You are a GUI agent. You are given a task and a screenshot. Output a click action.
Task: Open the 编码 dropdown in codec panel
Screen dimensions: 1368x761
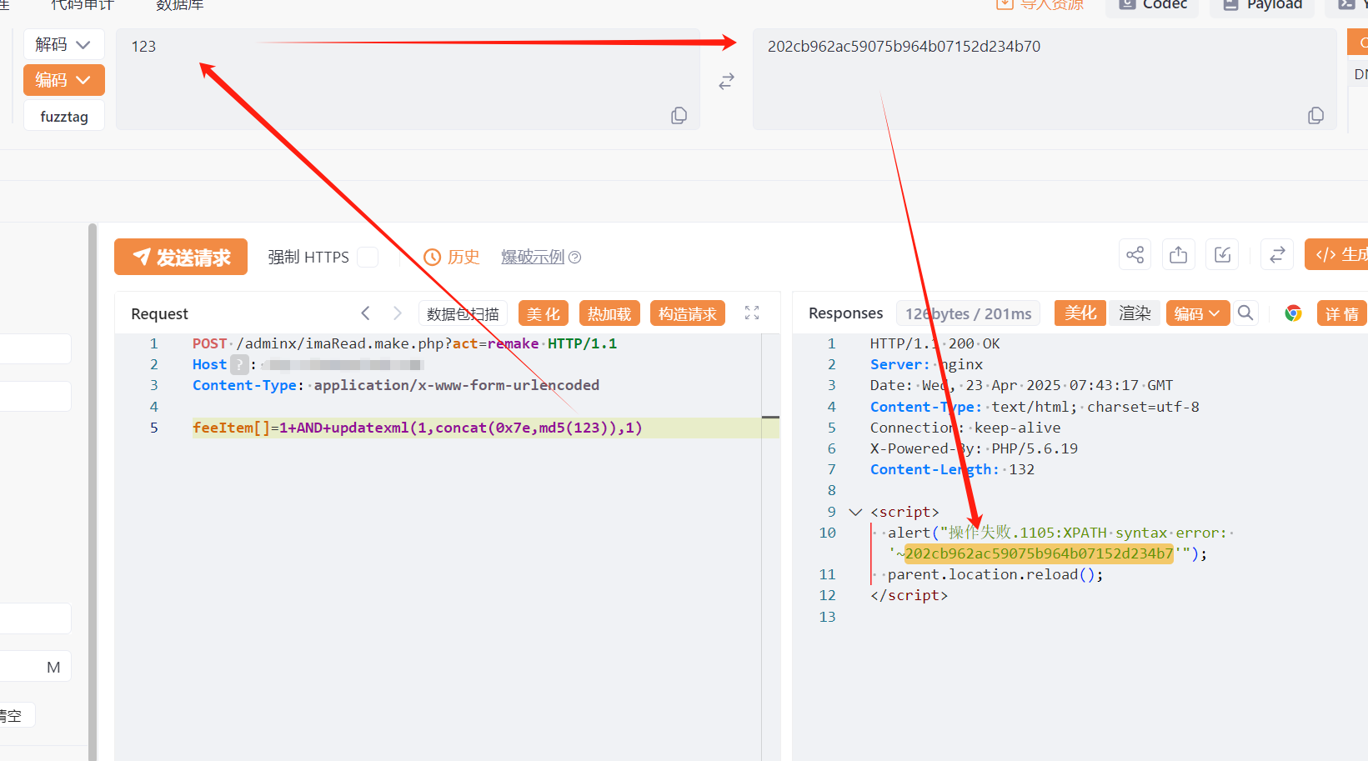(x=63, y=80)
